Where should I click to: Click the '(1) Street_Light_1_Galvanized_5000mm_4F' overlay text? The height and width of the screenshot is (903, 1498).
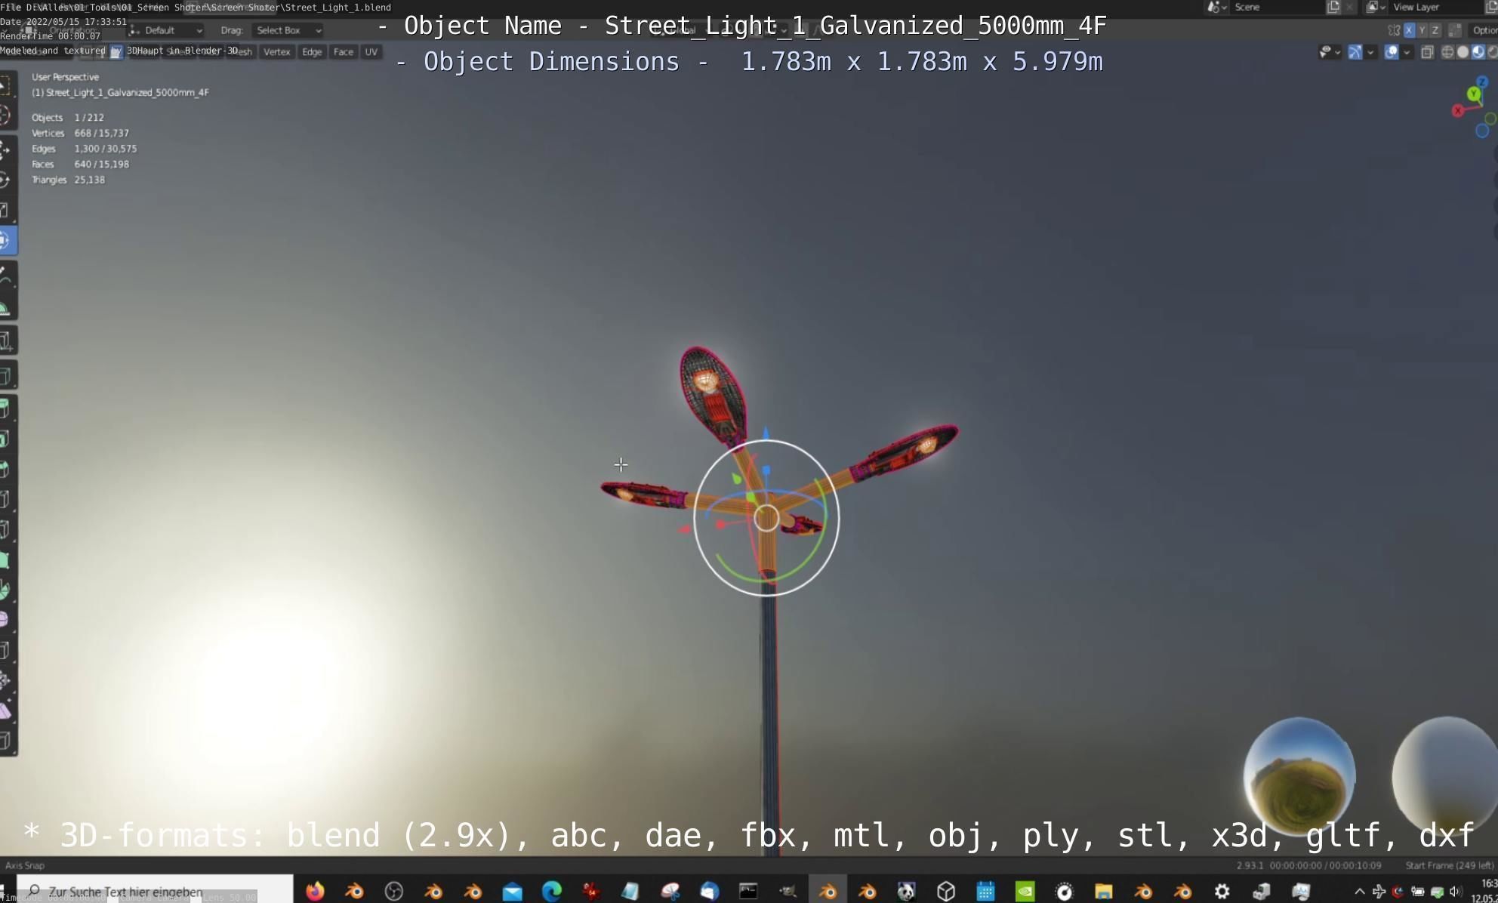click(x=120, y=92)
